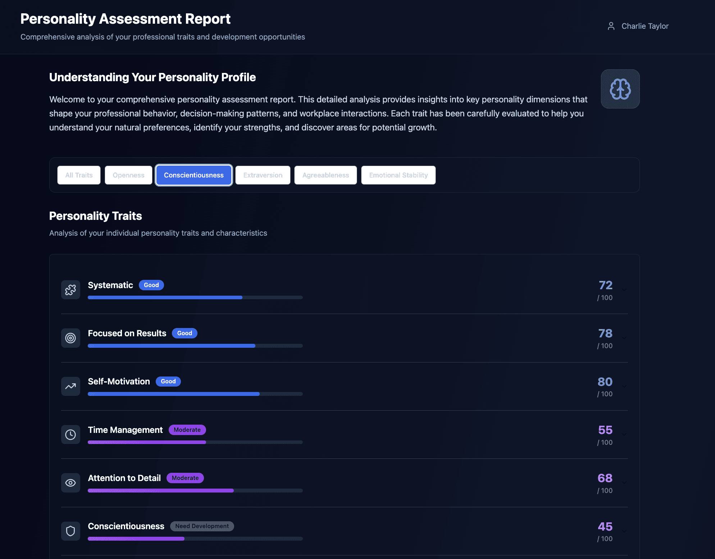Click the Attention to Detail progress bar
Viewport: 715px width, 559px height.
[x=195, y=490]
